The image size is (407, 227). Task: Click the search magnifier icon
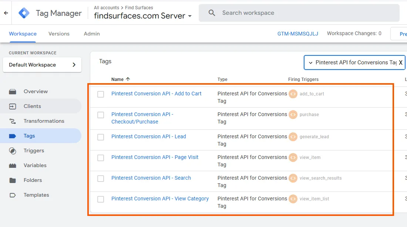click(212, 13)
